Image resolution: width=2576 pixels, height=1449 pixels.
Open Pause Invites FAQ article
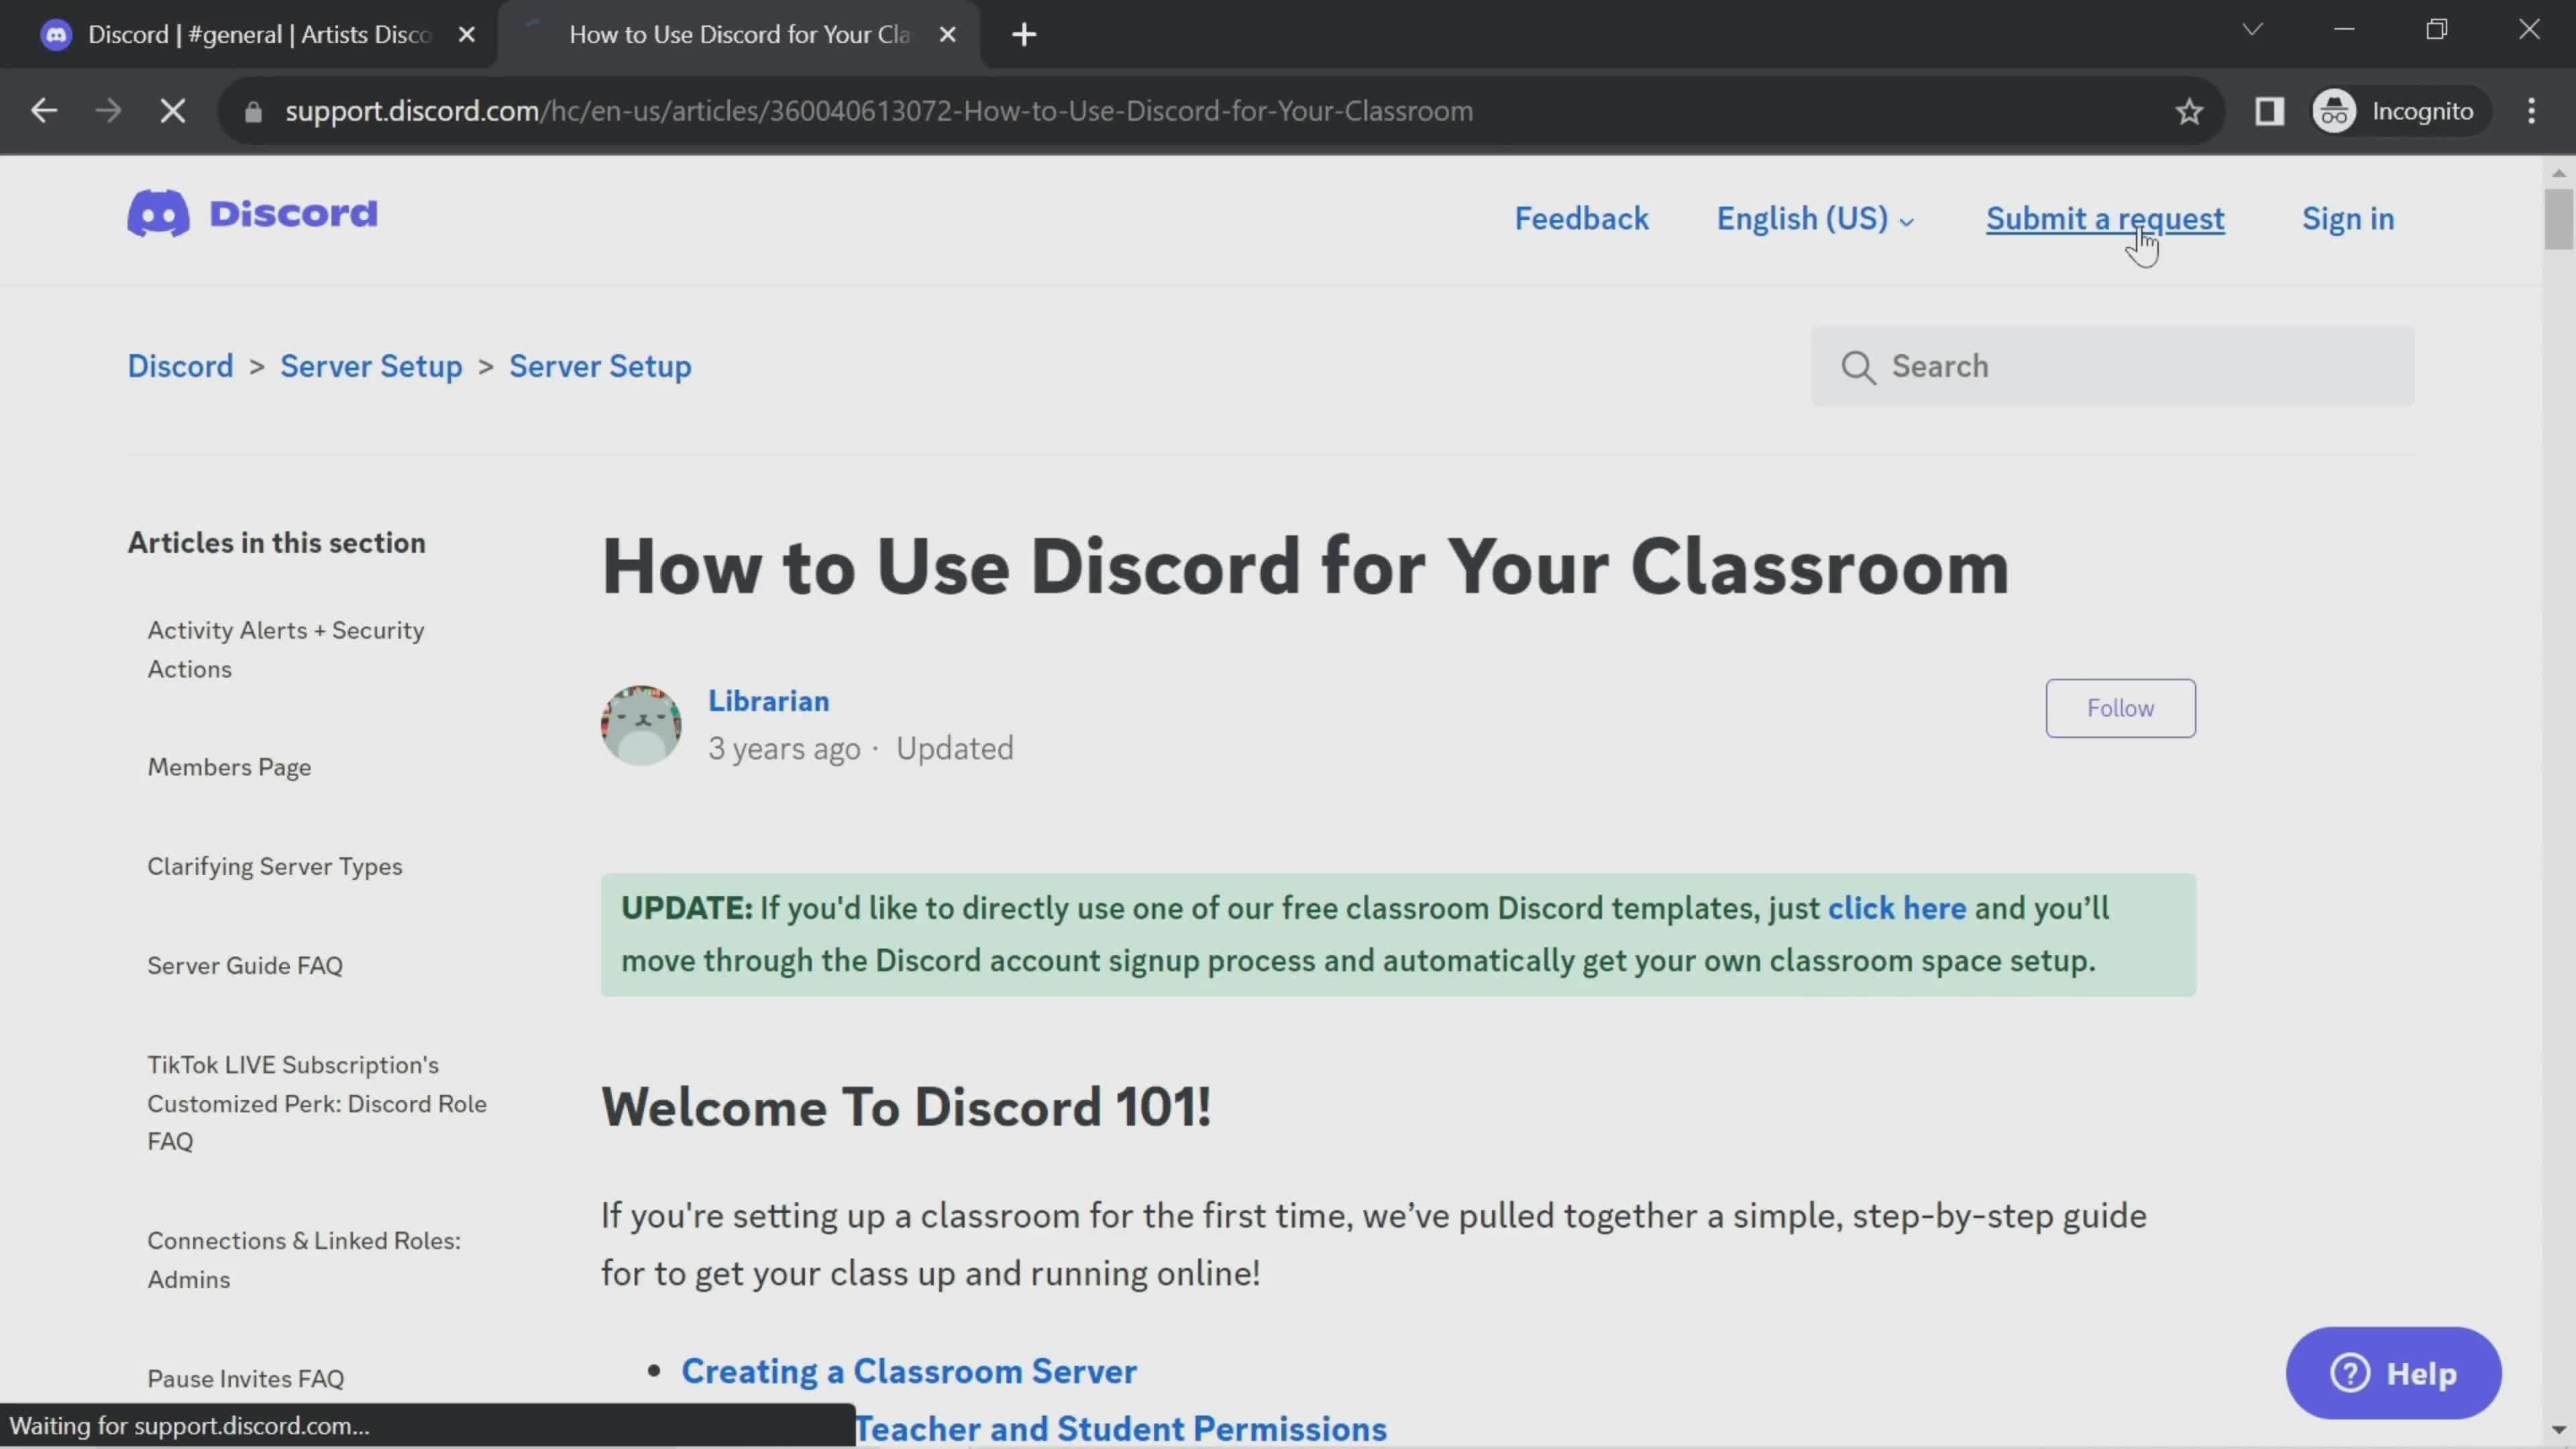coord(246,1378)
